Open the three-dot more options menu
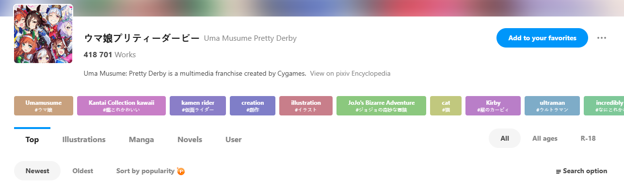Screen dimensions: 624x195 click(x=602, y=38)
